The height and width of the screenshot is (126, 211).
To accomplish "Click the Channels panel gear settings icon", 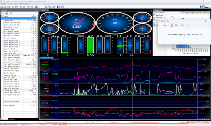I will pos(11,13).
